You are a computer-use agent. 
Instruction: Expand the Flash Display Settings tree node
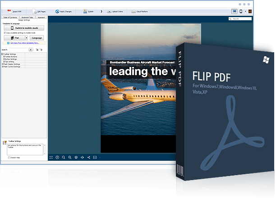pos(3,64)
